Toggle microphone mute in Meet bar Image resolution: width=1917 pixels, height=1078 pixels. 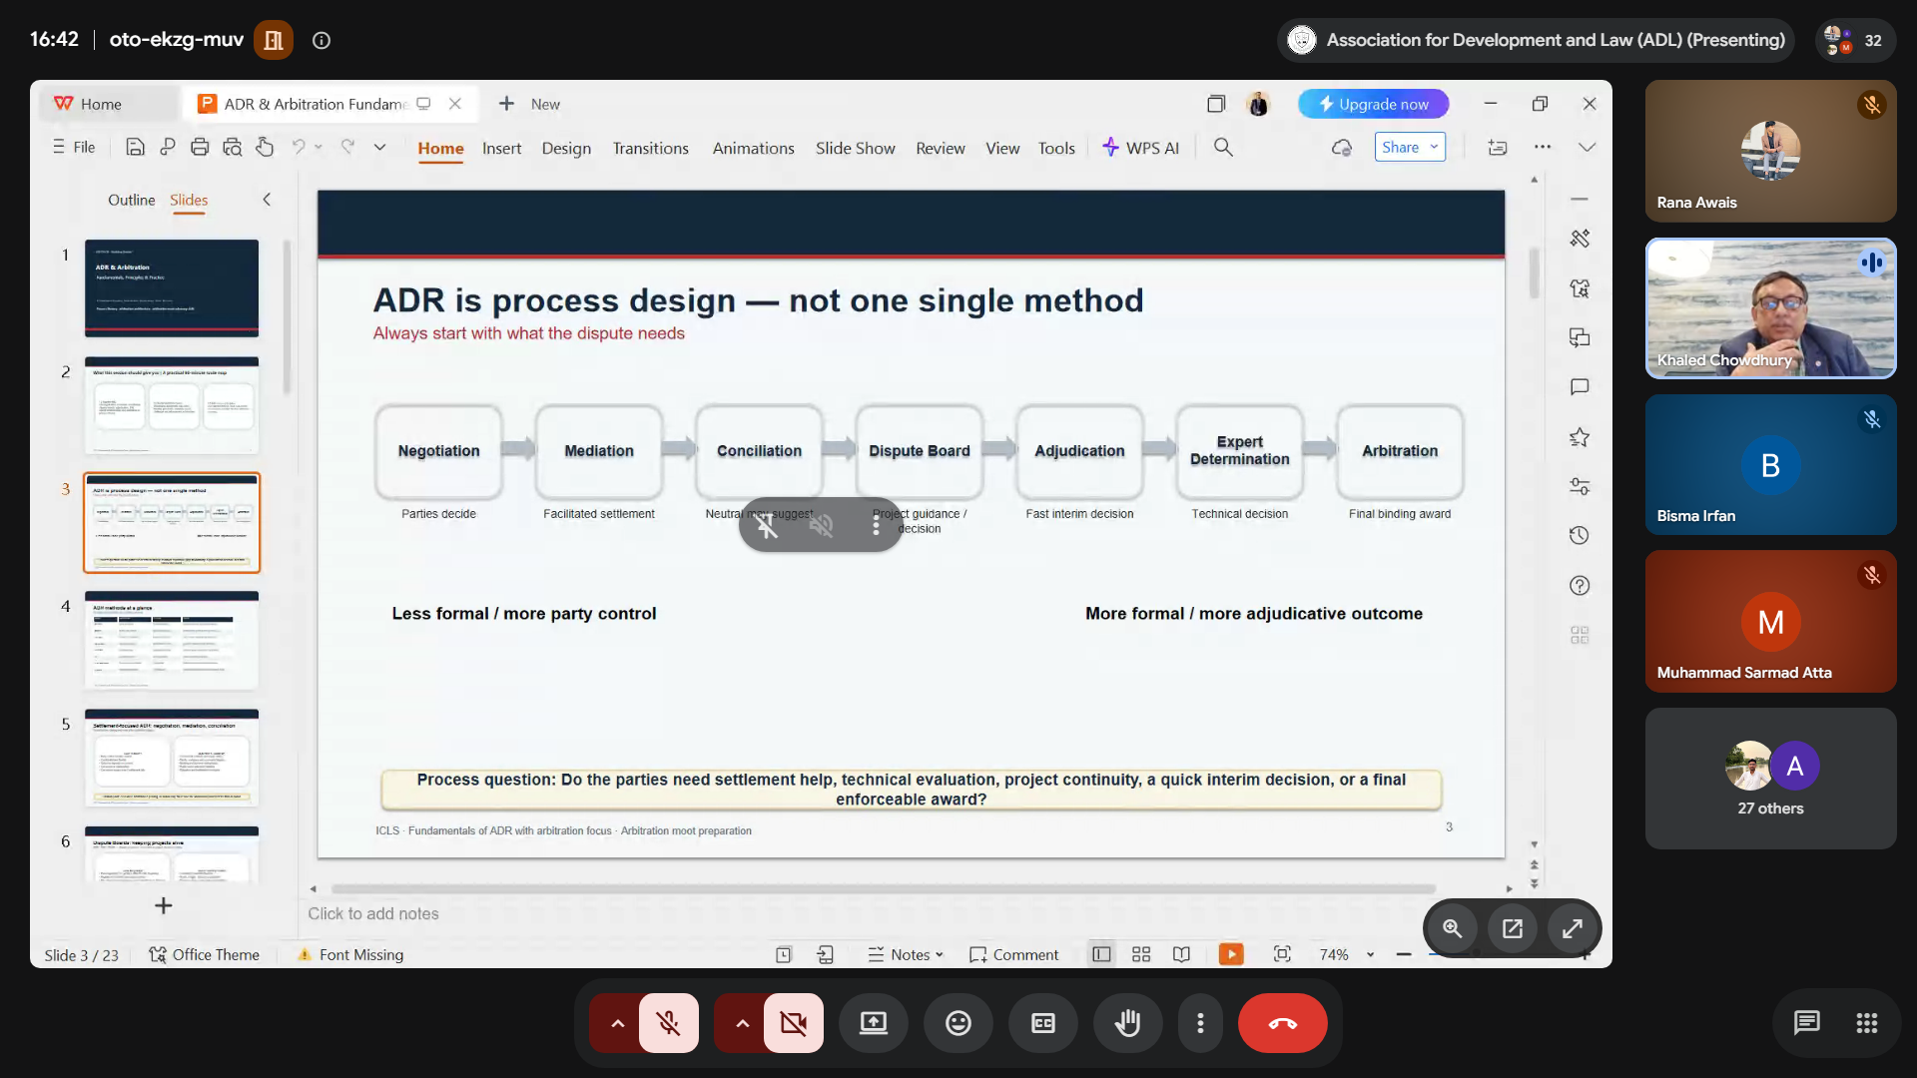coord(669,1023)
